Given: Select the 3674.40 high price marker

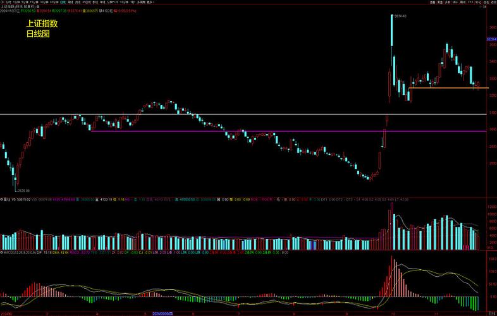Looking at the screenshot, I should pyautogui.click(x=399, y=16).
